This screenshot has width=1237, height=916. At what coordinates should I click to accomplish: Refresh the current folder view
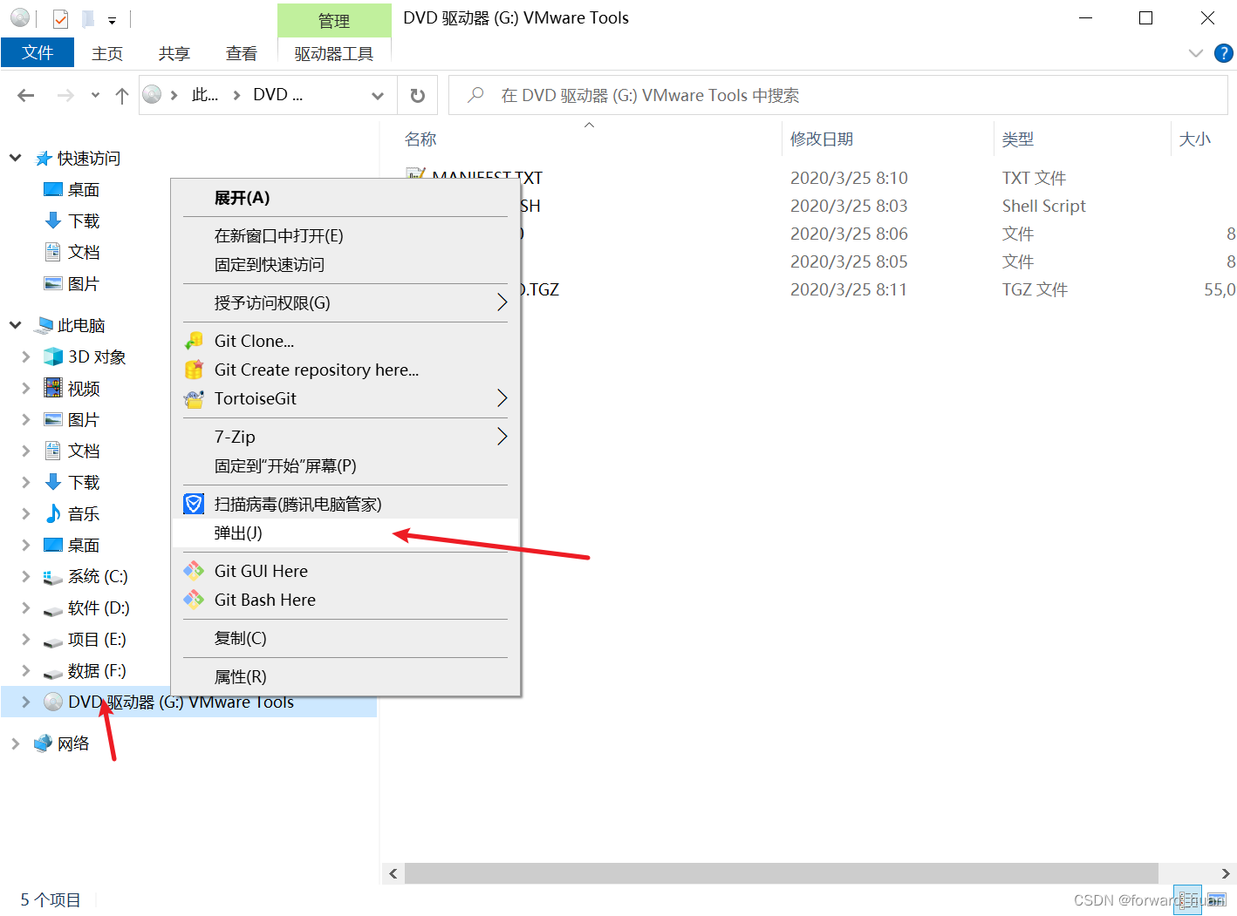418,95
